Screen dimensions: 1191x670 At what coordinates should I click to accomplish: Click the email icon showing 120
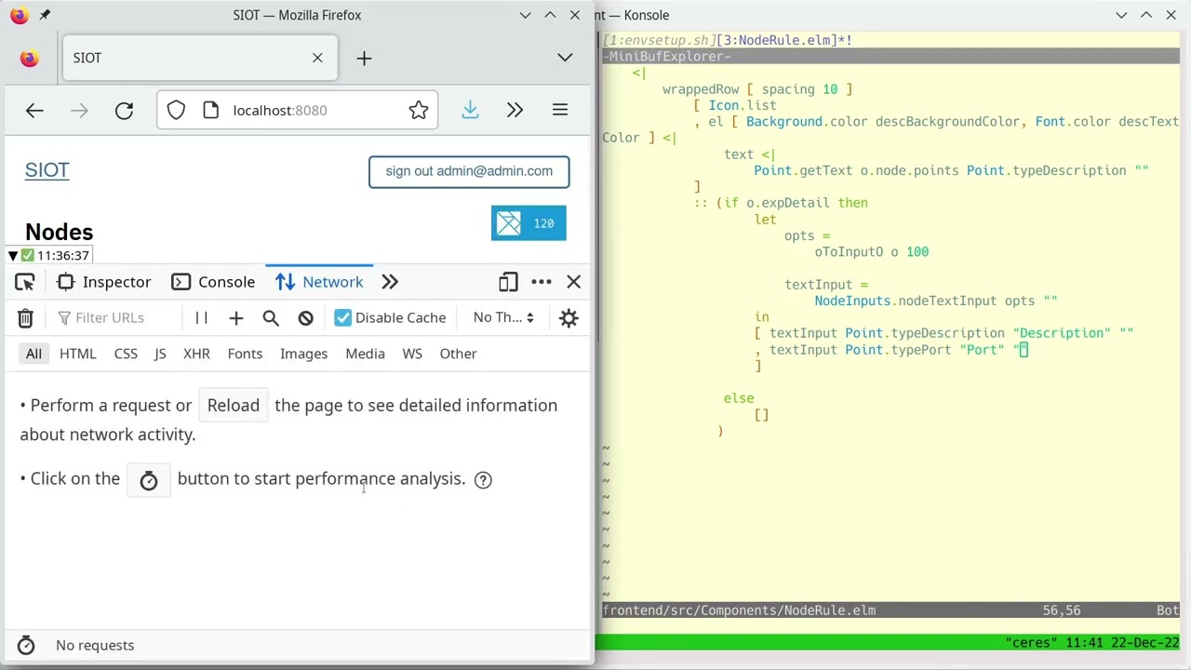529,223
